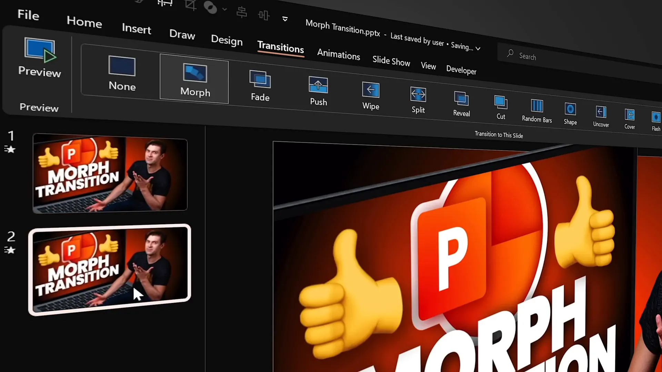Select the None transition
662x372 pixels.
(x=122, y=73)
